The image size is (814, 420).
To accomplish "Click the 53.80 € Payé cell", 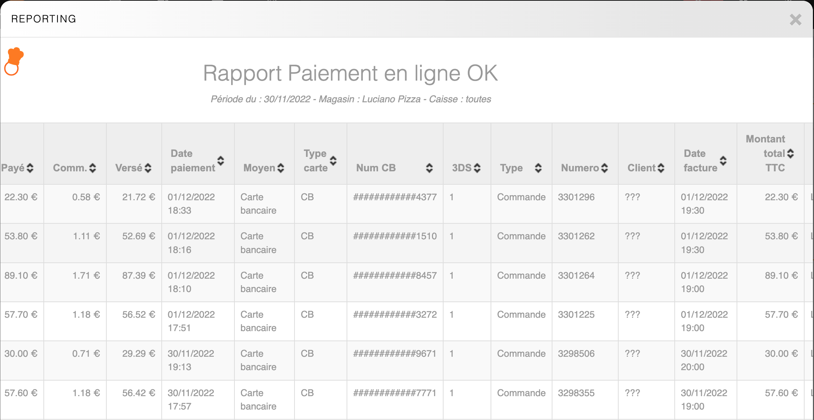I will (21, 236).
